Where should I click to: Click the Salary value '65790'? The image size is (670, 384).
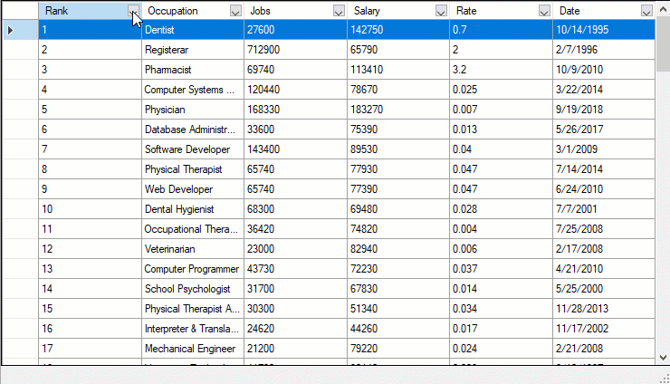coord(398,50)
